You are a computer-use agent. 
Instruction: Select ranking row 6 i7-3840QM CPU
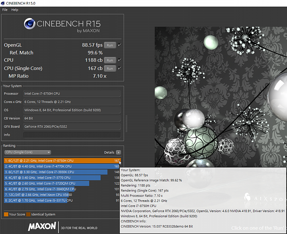pyautogui.click(x=62, y=189)
